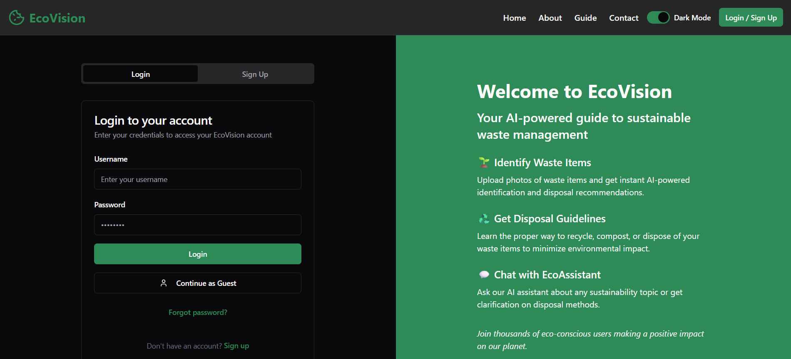This screenshot has width=791, height=359.
Task: Click the EcoVision brand name text
Action: pos(57,18)
